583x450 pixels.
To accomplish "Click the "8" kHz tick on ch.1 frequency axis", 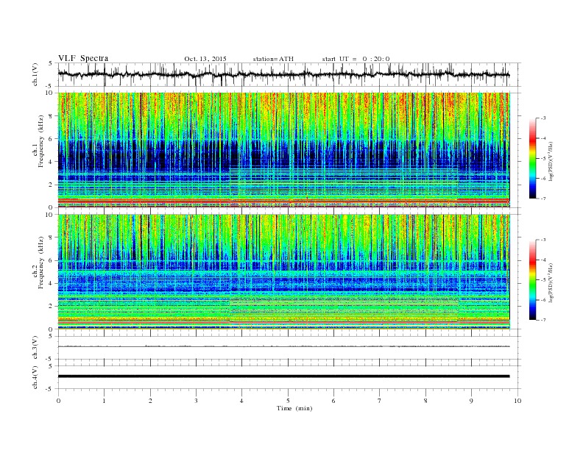I will 51,116.
